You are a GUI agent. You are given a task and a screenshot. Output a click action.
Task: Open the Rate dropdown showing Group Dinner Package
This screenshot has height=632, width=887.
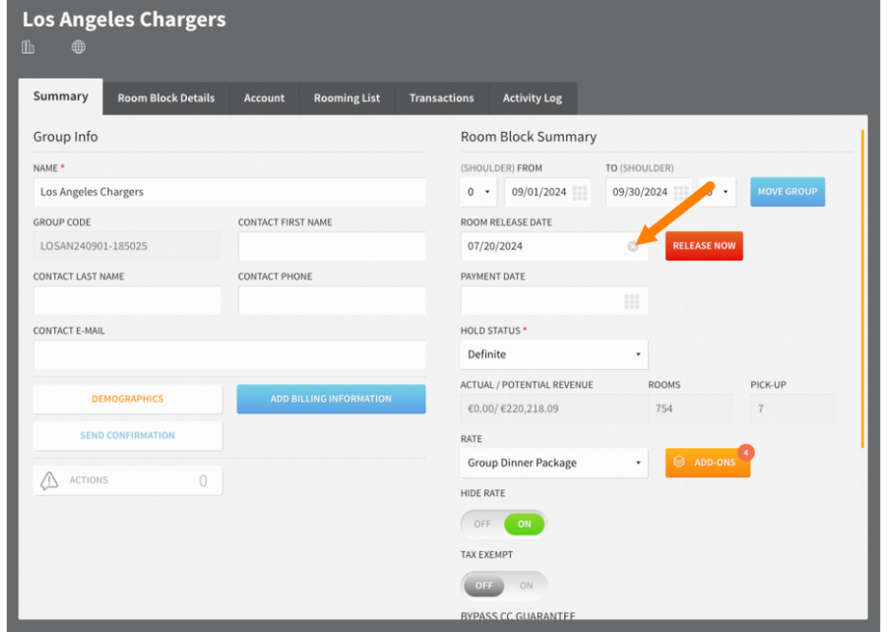554,463
